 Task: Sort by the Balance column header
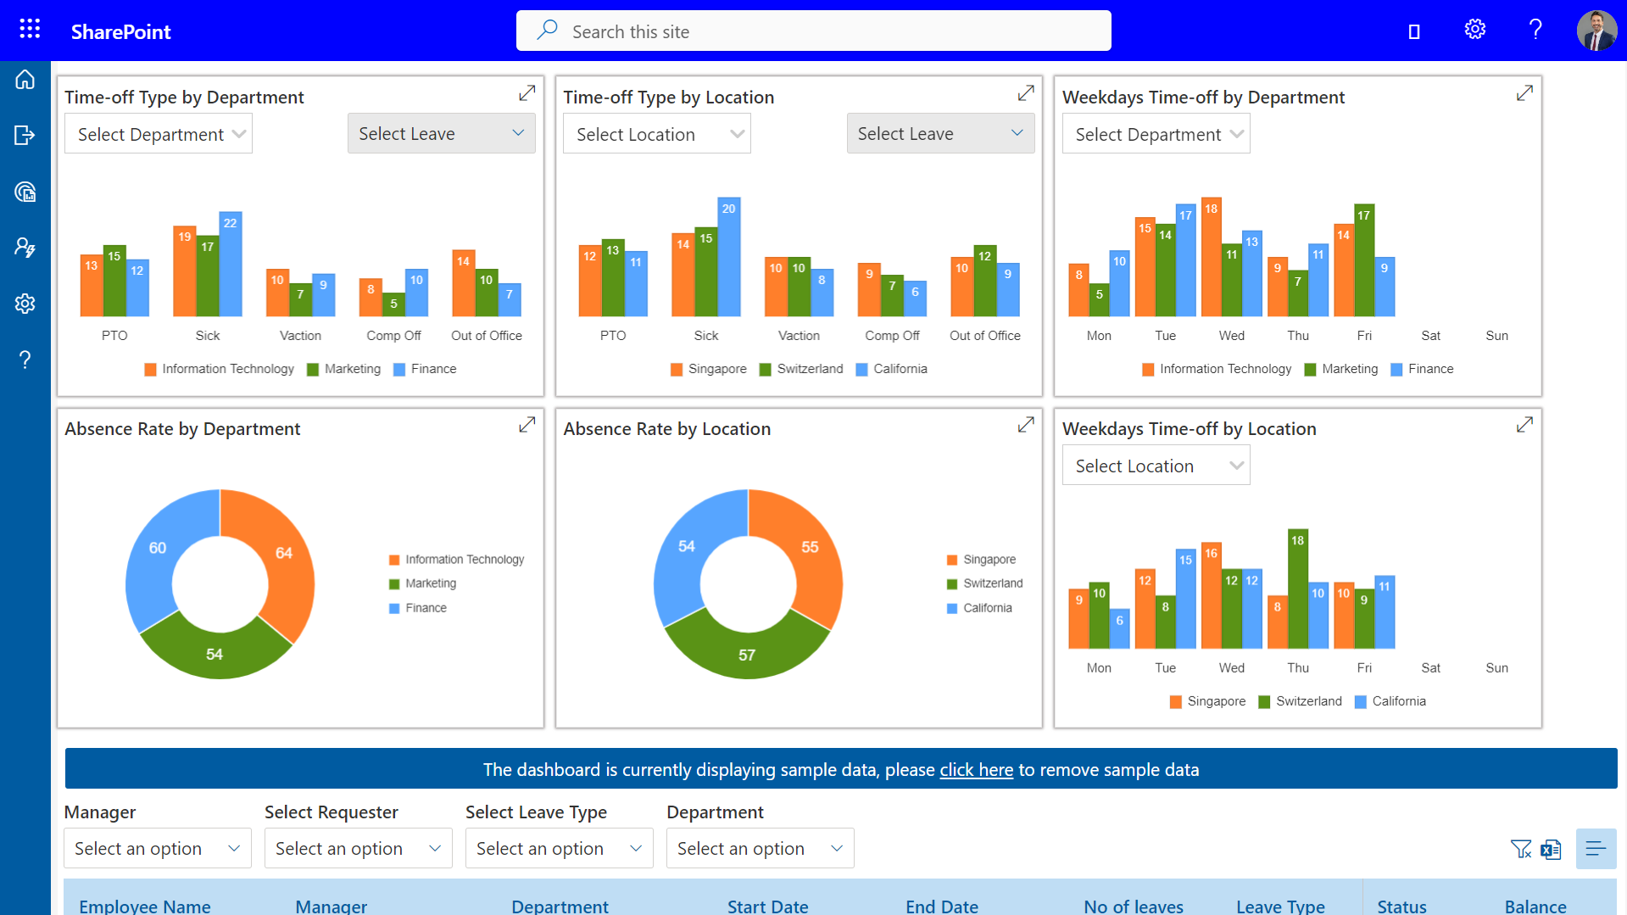tap(1535, 905)
